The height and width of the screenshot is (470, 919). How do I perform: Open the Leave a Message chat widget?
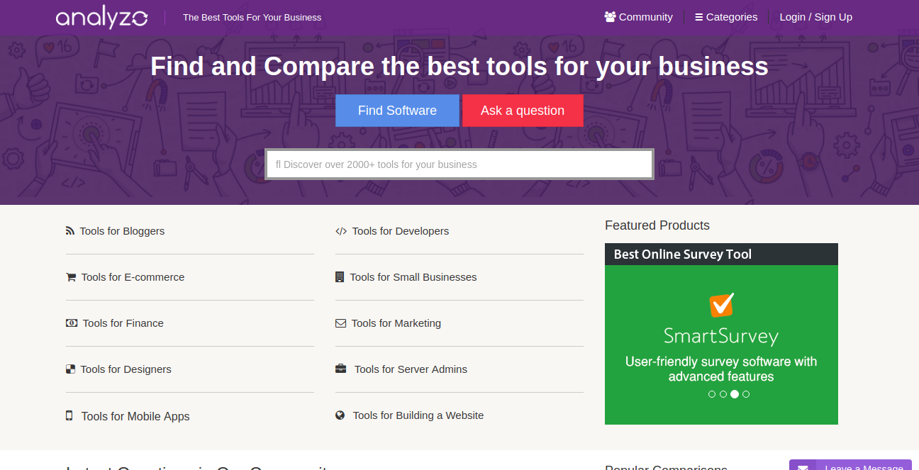click(x=850, y=465)
